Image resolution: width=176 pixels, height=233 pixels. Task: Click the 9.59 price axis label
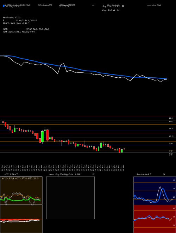coord(171,144)
